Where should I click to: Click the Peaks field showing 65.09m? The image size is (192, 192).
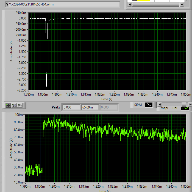pos(90,107)
